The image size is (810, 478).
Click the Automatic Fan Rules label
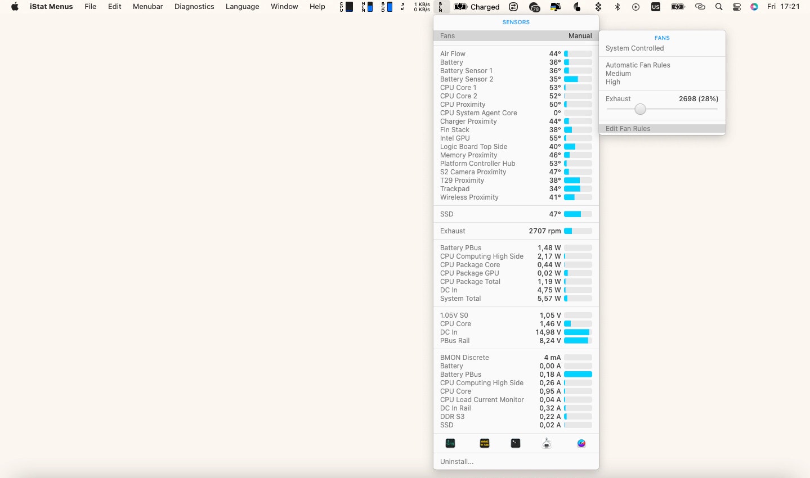638,65
